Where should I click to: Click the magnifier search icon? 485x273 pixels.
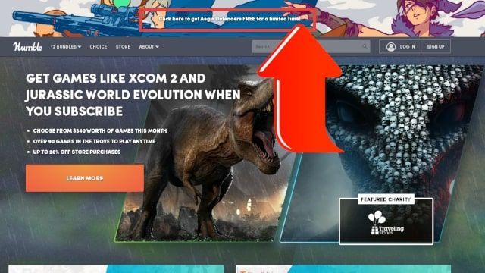(365, 47)
